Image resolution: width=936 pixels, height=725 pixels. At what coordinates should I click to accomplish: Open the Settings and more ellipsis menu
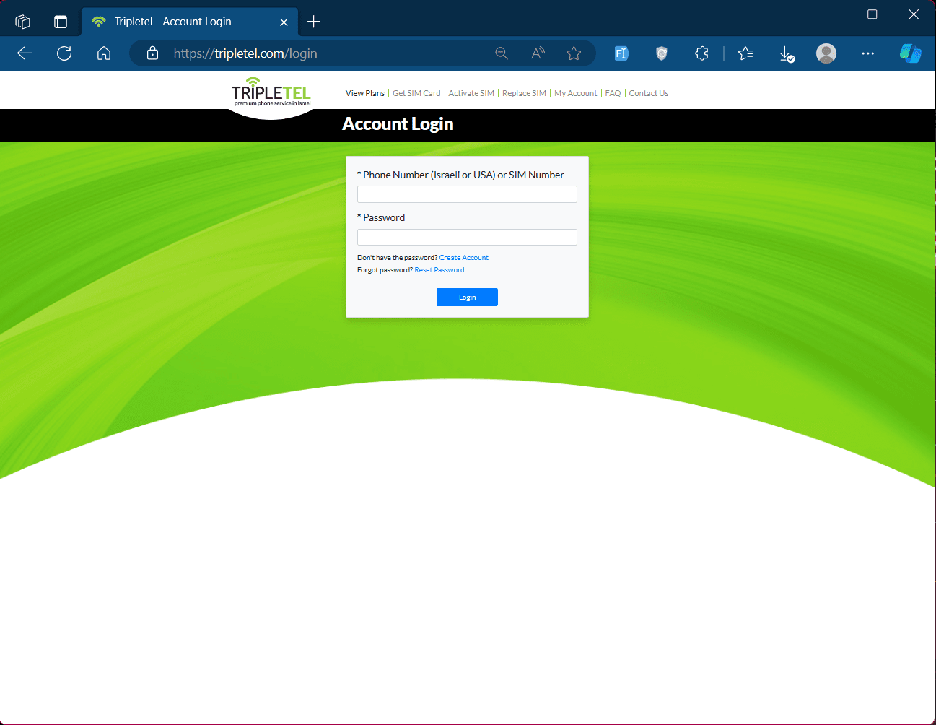868,53
